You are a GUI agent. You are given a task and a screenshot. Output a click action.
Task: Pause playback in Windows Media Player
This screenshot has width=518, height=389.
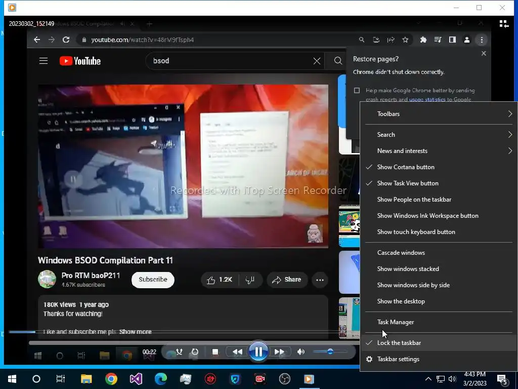(x=258, y=352)
